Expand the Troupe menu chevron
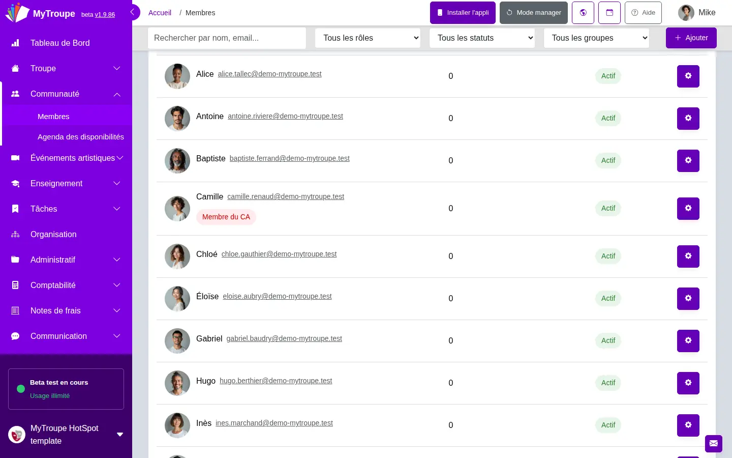732x458 pixels. pos(117,69)
